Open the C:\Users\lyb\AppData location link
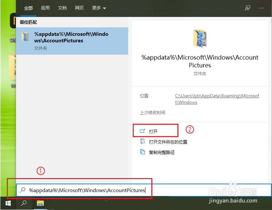 [x=217, y=99]
